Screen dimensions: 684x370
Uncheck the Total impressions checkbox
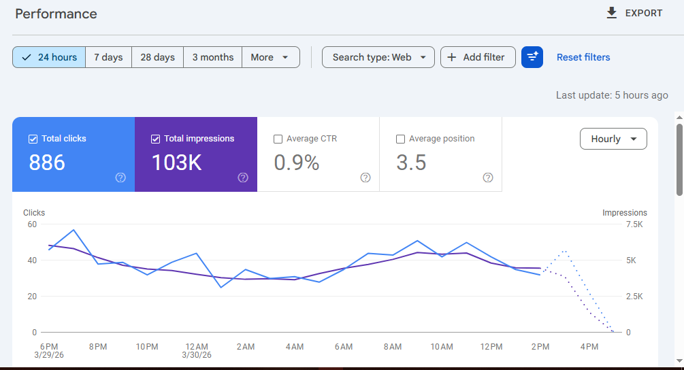tap(155, 139)
